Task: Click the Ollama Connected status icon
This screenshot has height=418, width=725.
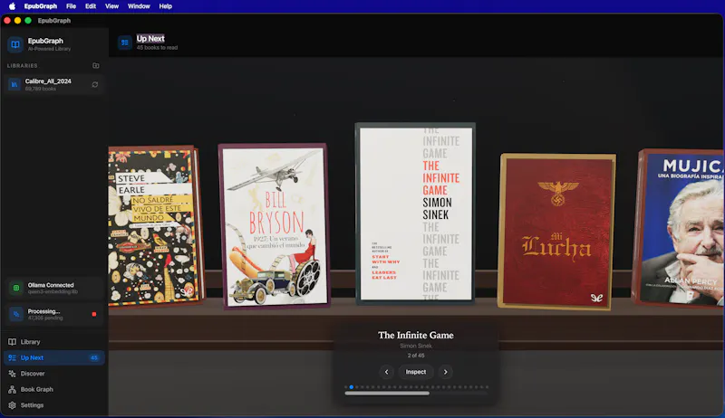Action: coord(16,288)
